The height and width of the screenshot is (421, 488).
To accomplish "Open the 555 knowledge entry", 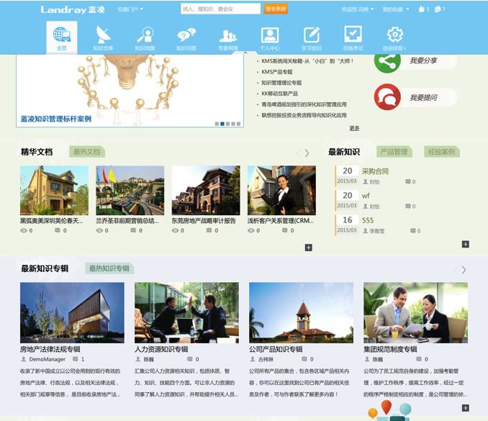I will click(368, 220).
